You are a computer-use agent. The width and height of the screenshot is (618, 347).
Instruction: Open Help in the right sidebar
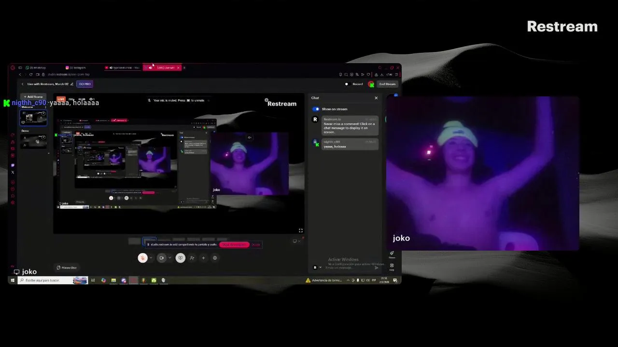coord(392,267)
